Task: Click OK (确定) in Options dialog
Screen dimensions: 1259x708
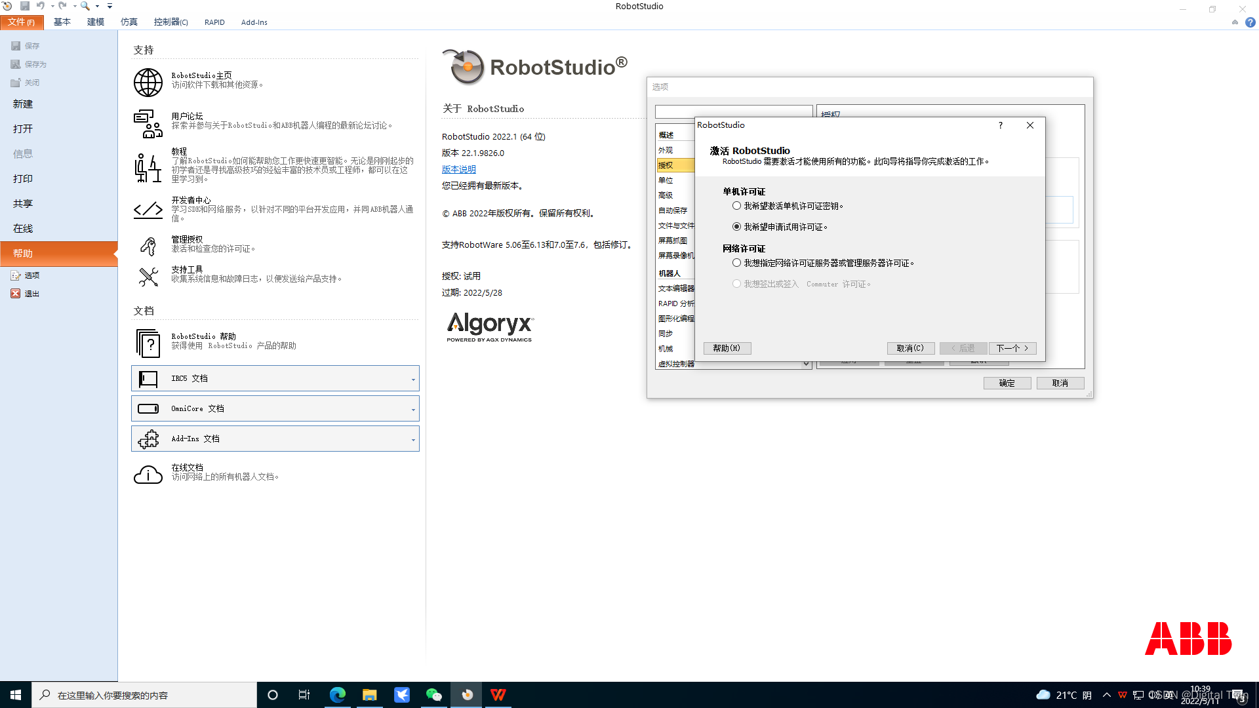Action: point(1007,383)
